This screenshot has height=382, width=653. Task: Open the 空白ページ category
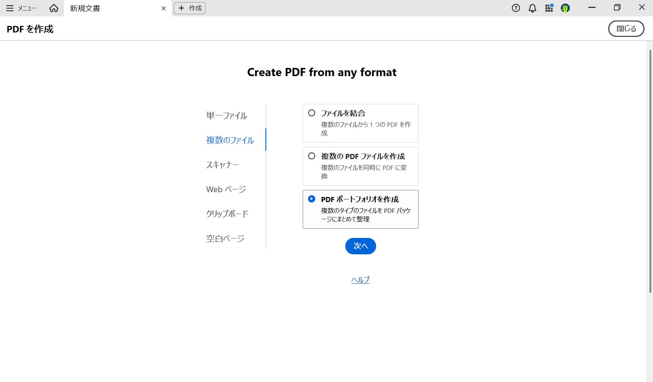(225, 238)
